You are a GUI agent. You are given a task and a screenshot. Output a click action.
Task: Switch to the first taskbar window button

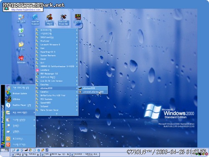[26, 154]
